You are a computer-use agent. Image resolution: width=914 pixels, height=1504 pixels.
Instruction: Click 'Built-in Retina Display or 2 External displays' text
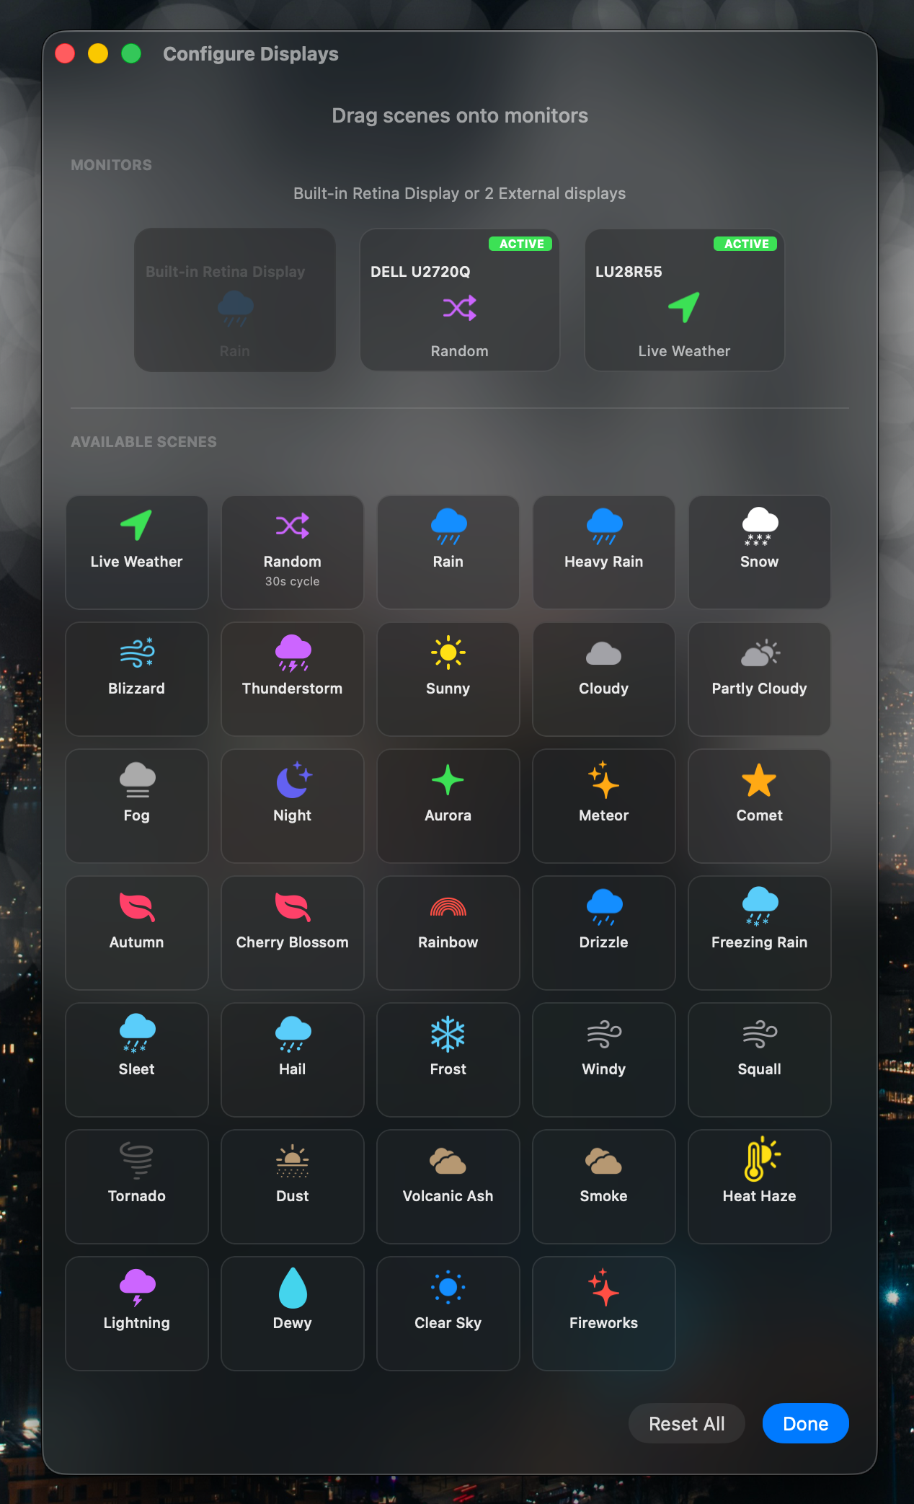coord(460,193)
